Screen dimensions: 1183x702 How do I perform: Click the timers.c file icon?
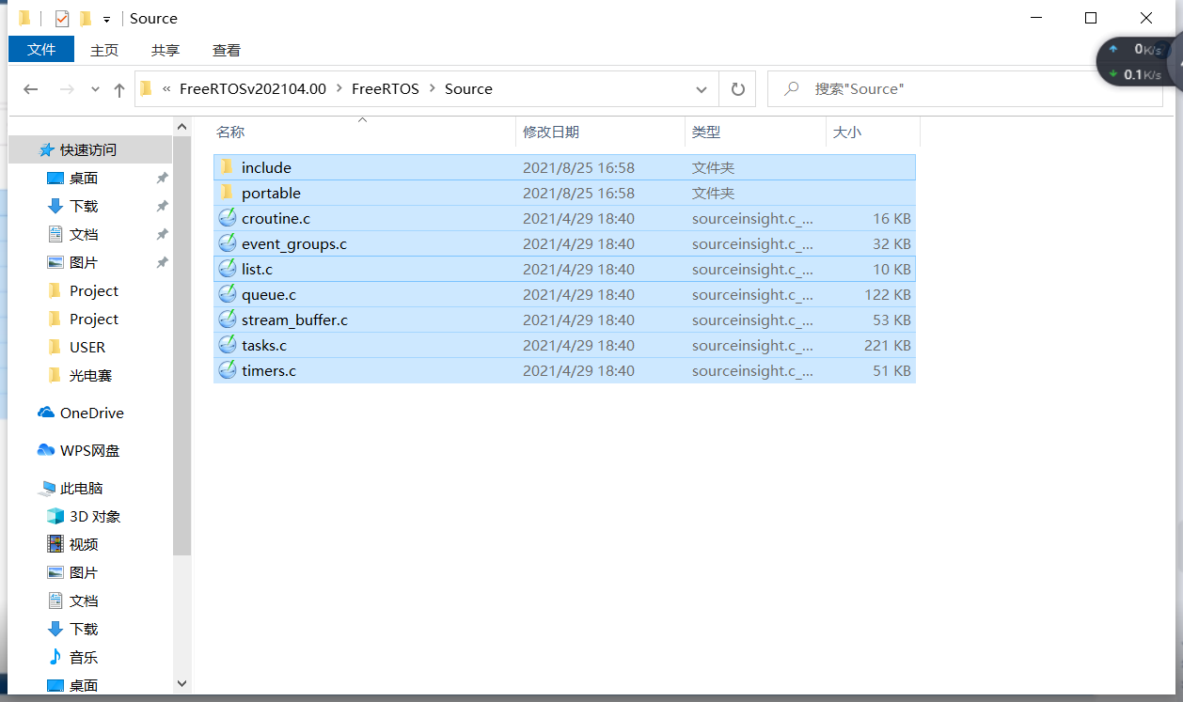click(x=228, y=370)
